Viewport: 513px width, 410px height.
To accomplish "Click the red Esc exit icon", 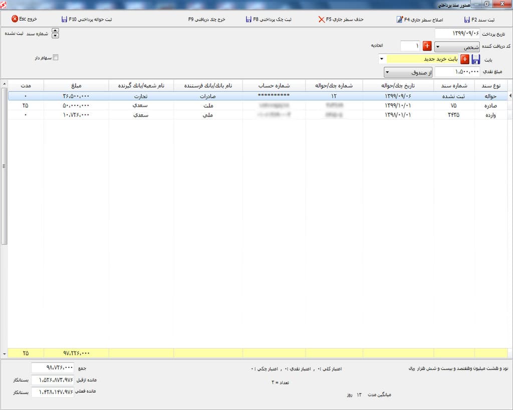I will click(15, 19).
